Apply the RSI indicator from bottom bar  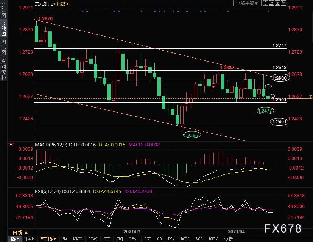click(x=148, y=239)
